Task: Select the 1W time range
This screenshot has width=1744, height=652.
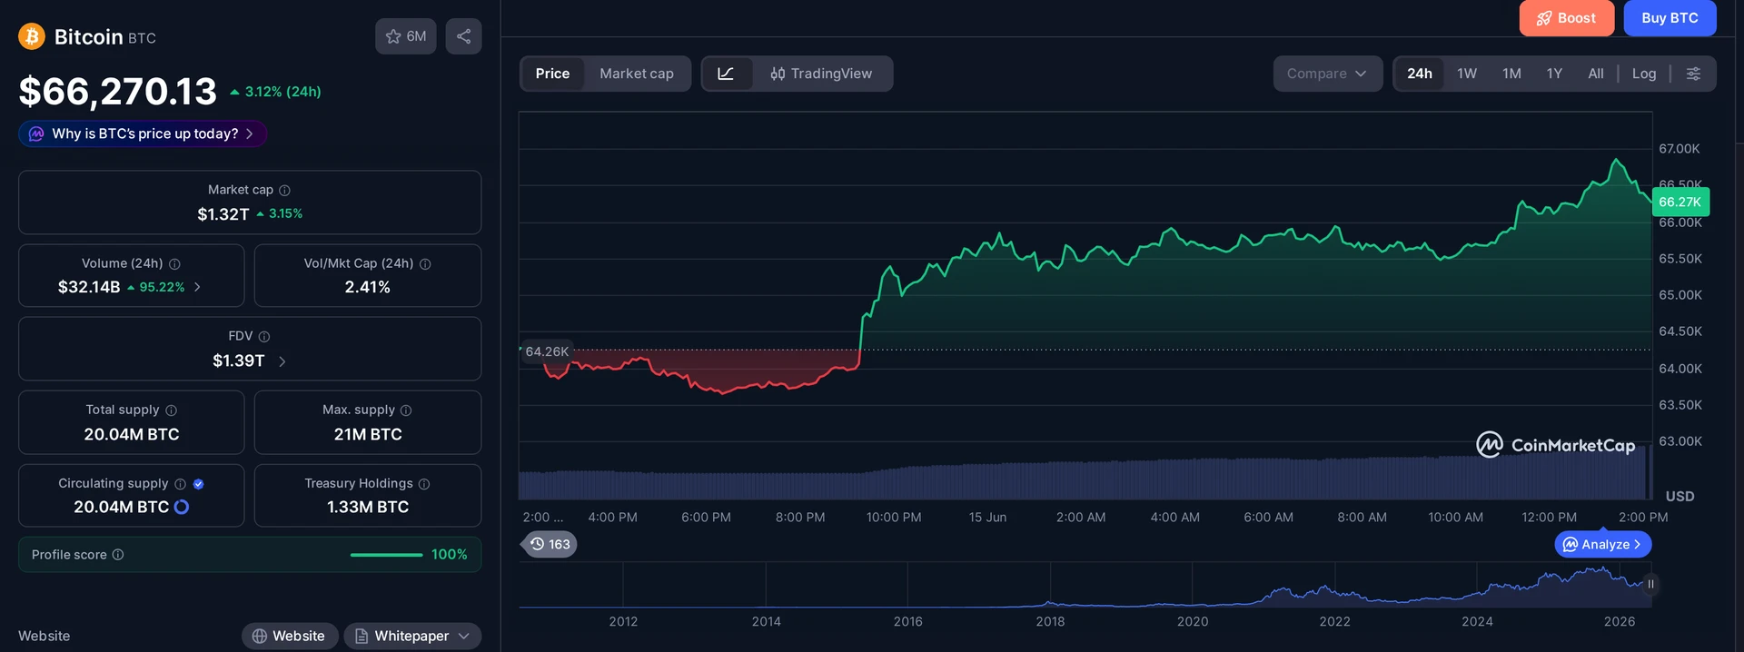Action: (x=1467, y=74)
